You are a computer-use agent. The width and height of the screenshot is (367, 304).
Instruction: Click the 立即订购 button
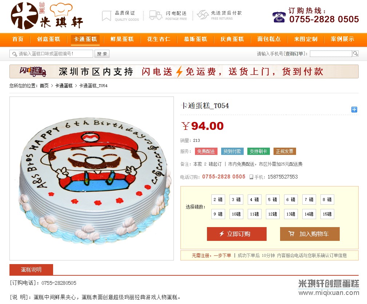point(237,234)
